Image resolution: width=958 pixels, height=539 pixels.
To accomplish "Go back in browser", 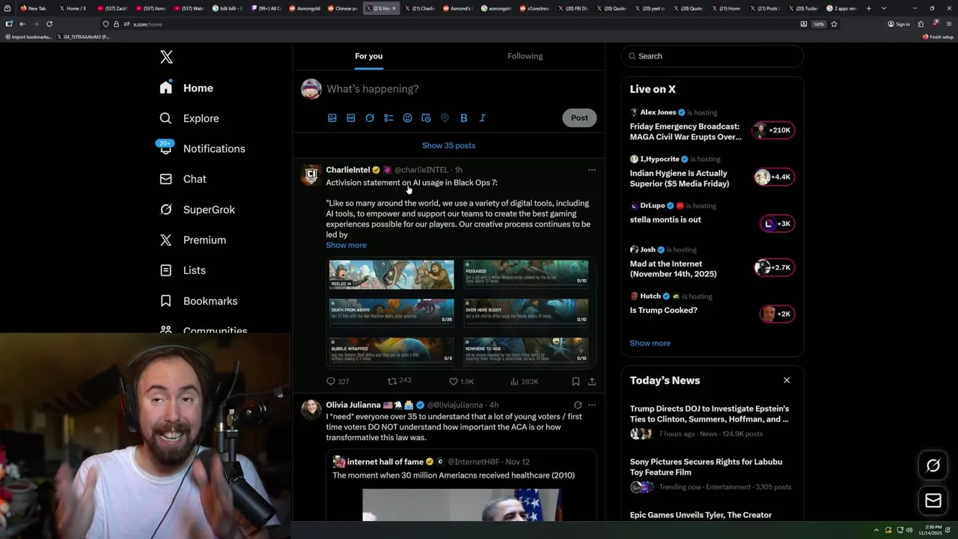I will point(22,24).
